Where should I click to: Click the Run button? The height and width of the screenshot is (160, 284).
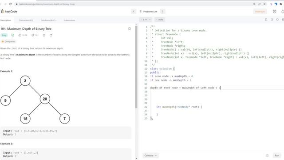click(277, 156)
